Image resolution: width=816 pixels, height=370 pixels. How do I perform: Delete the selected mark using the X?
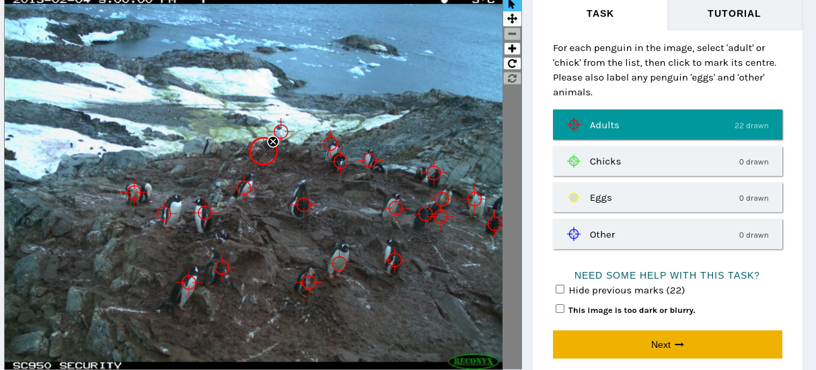[x=272, y=142]
